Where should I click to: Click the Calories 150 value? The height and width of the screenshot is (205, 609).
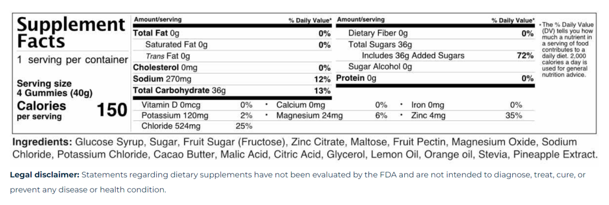pyautogui.click(x=112, y=110)
